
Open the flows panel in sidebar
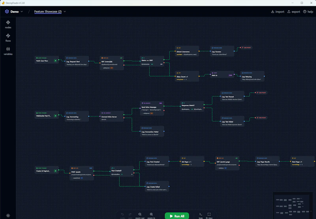[8, 37]
